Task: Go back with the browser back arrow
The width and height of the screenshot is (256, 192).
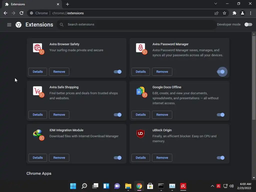Action: pyautogui.click(x=5, y=13)
